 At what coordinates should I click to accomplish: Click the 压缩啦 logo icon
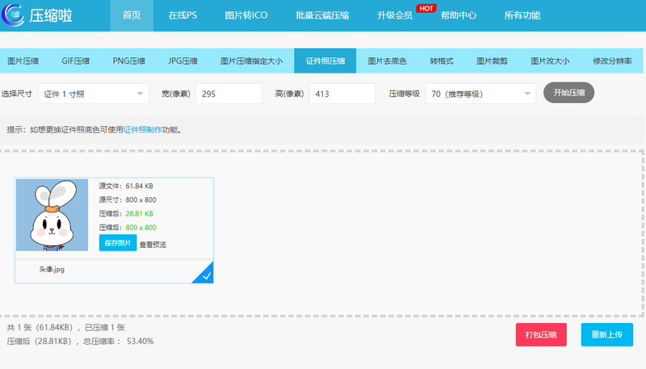point(13,15)
